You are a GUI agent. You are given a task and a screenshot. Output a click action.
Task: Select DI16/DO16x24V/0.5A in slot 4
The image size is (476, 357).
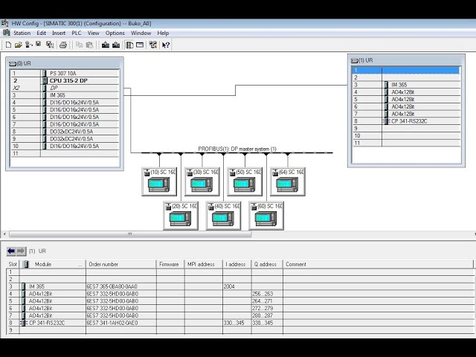65,103
